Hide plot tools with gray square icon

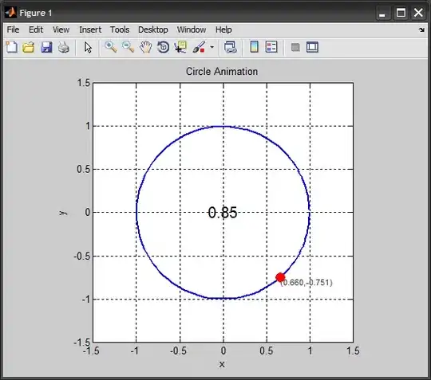[295, 48]
